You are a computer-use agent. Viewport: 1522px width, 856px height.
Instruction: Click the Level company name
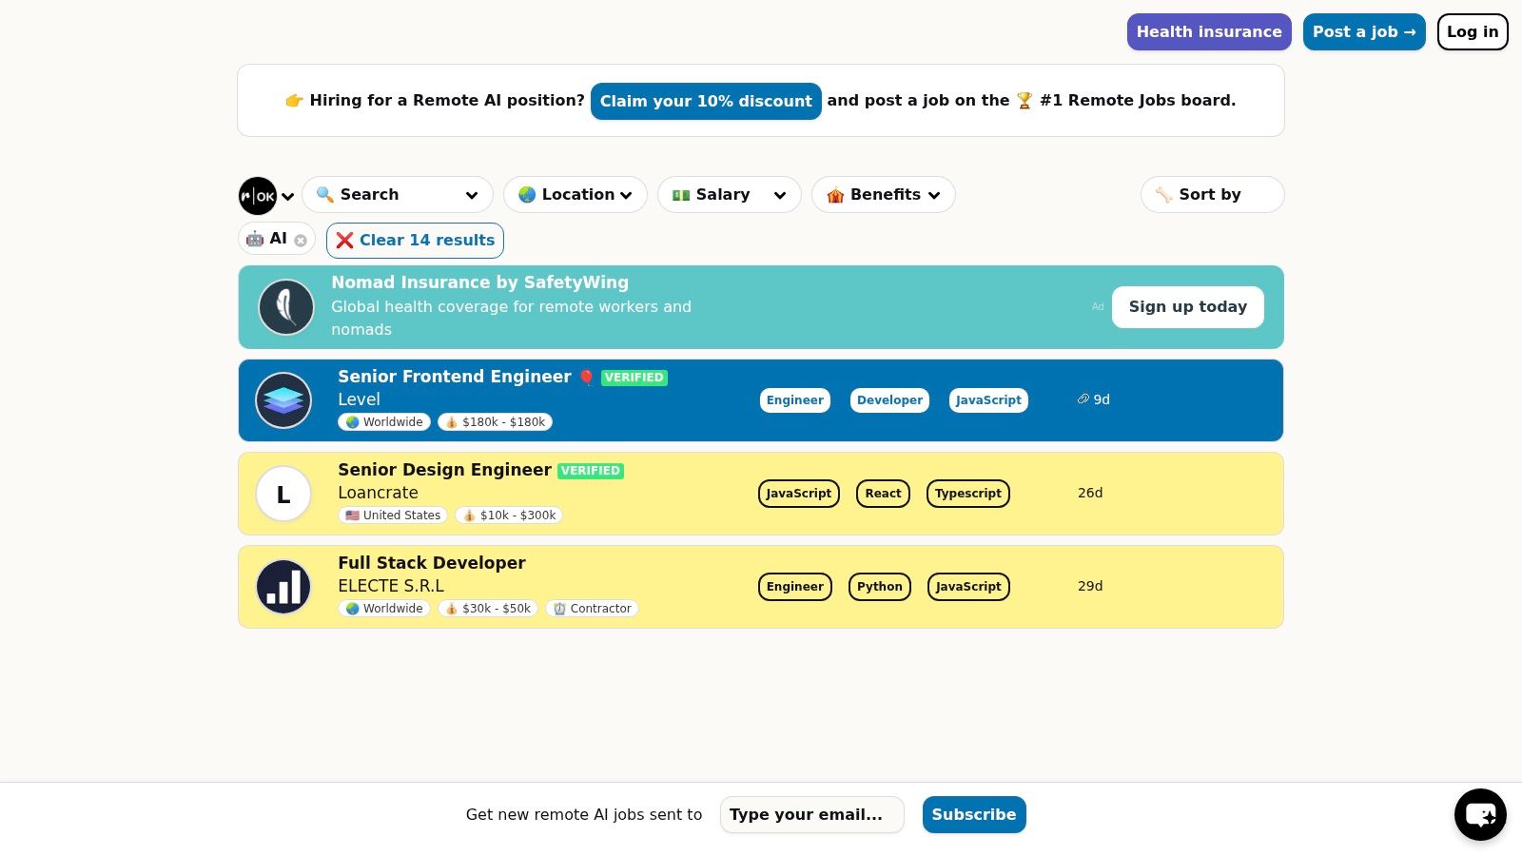click(359, 399)
